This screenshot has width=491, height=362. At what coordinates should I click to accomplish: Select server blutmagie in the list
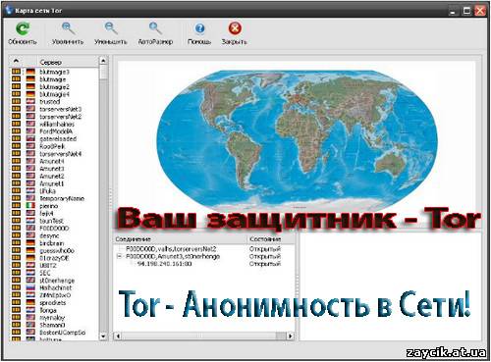click(x=53, y=79)
